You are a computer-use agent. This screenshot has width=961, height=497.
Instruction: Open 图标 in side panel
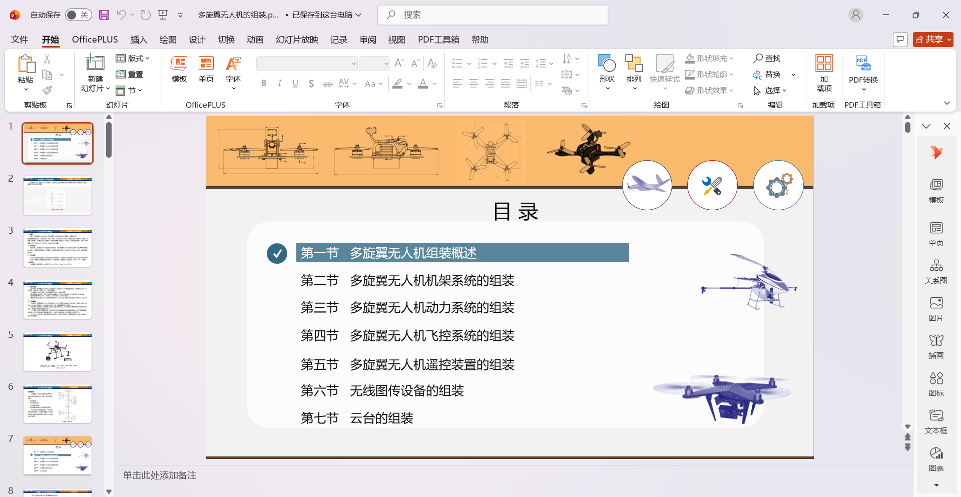click(x=936, y=384)
